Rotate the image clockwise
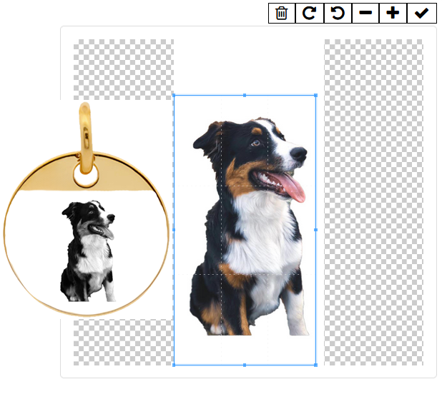Image resolution: width=442 pixels, height=419 pixels. [x=310, y=14]
